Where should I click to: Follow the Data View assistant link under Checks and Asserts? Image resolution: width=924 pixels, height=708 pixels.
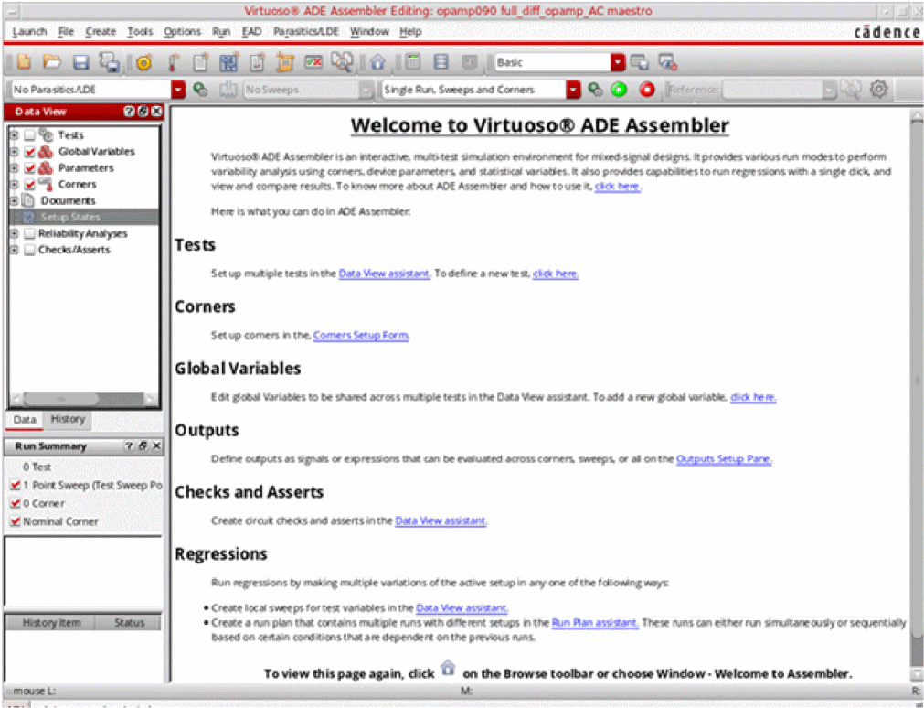(441, 521)
